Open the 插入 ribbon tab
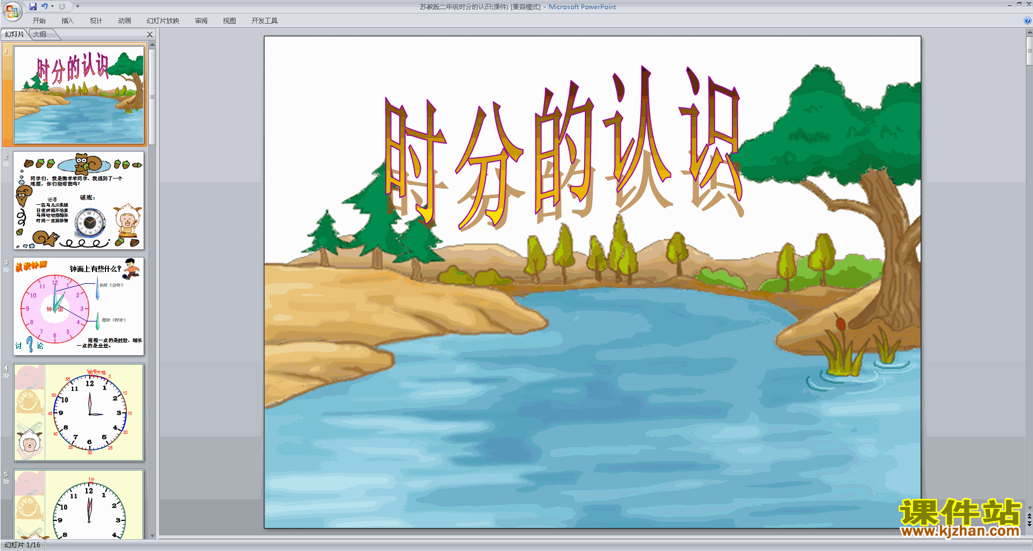Screen dimensions: 1033x551 tap(67, 21)
